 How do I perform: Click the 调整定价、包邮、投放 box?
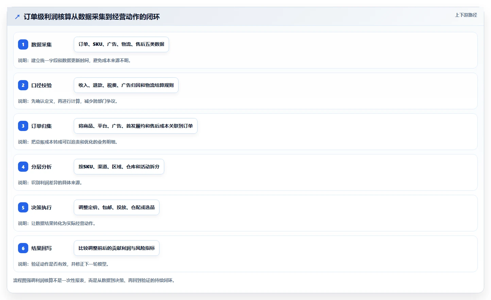117,207
